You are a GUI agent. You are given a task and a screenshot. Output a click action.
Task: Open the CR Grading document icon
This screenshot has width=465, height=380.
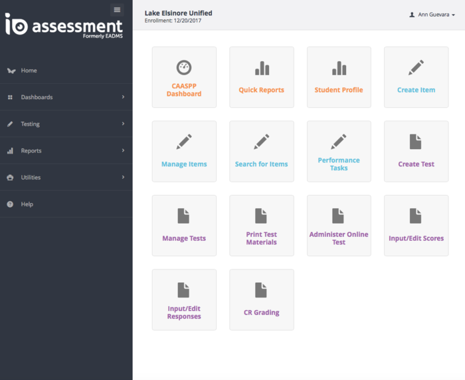[x=262, y=290]
